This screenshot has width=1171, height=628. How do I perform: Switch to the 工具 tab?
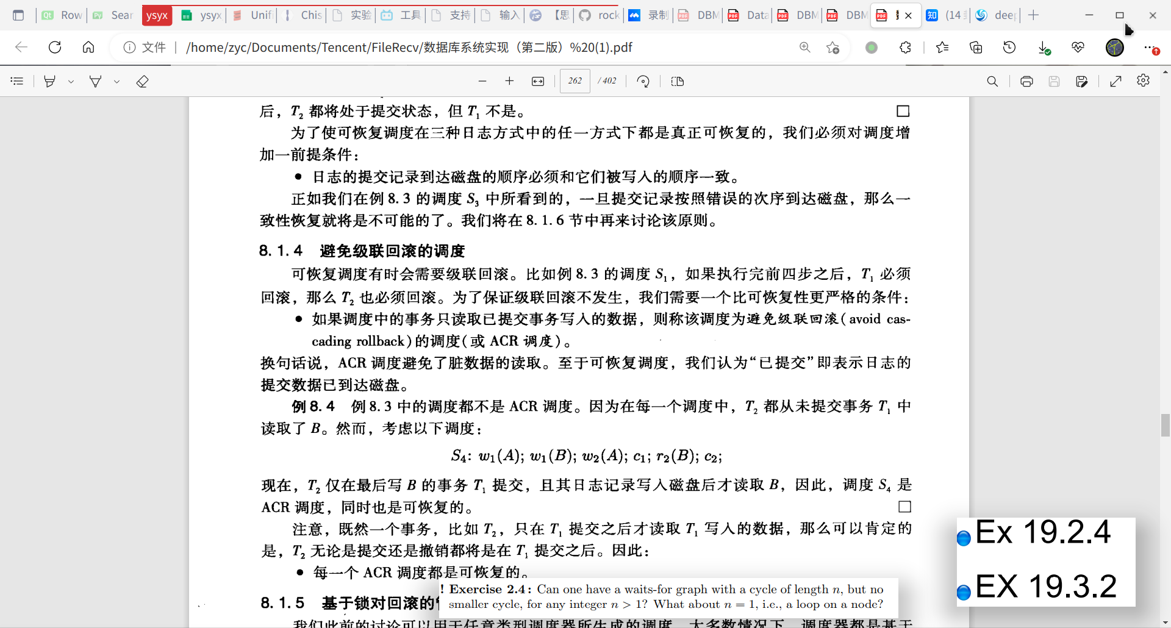point(402,15)
